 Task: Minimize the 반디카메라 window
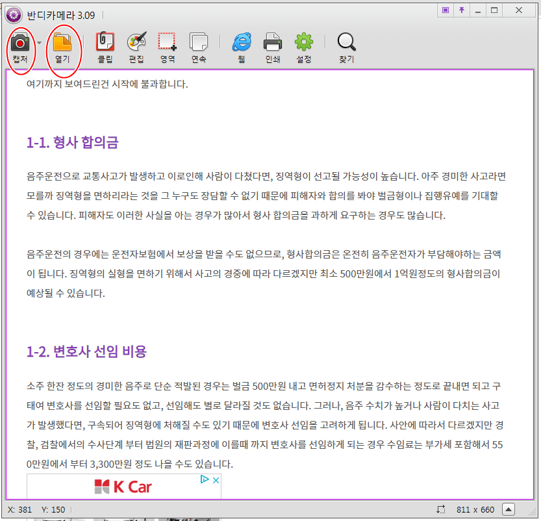click(x=478, y=10)
